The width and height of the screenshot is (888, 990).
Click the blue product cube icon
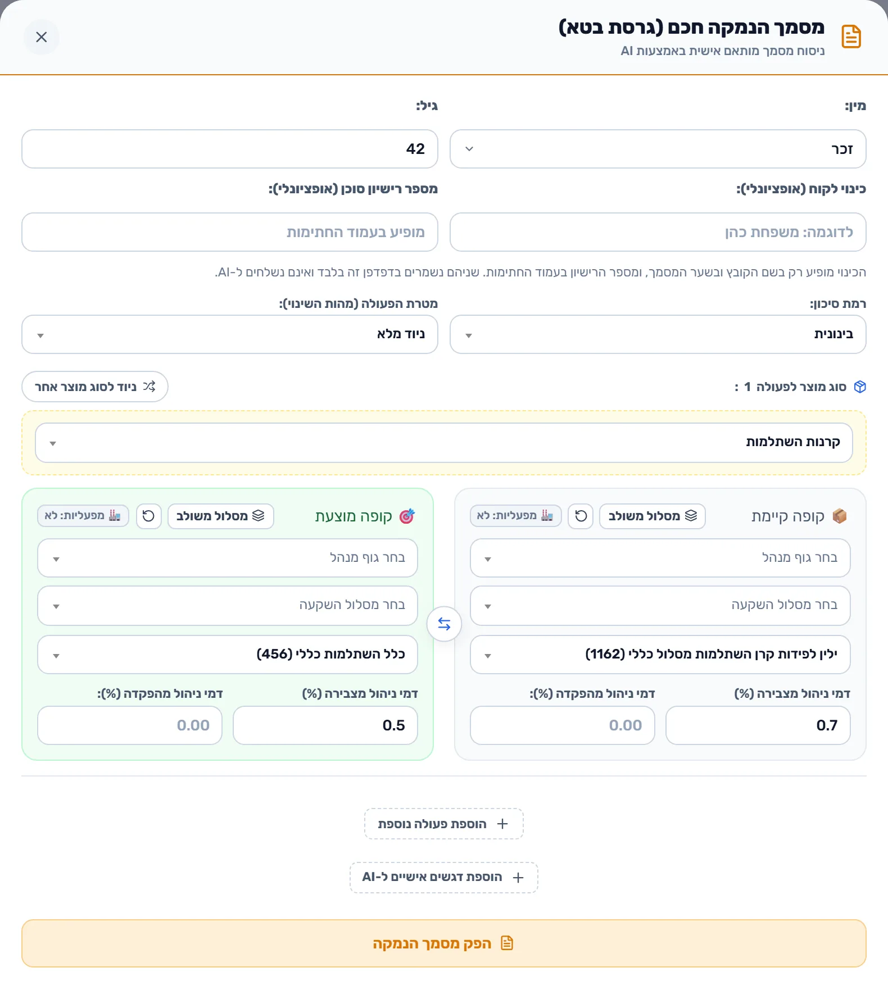(x=860, y=387)
